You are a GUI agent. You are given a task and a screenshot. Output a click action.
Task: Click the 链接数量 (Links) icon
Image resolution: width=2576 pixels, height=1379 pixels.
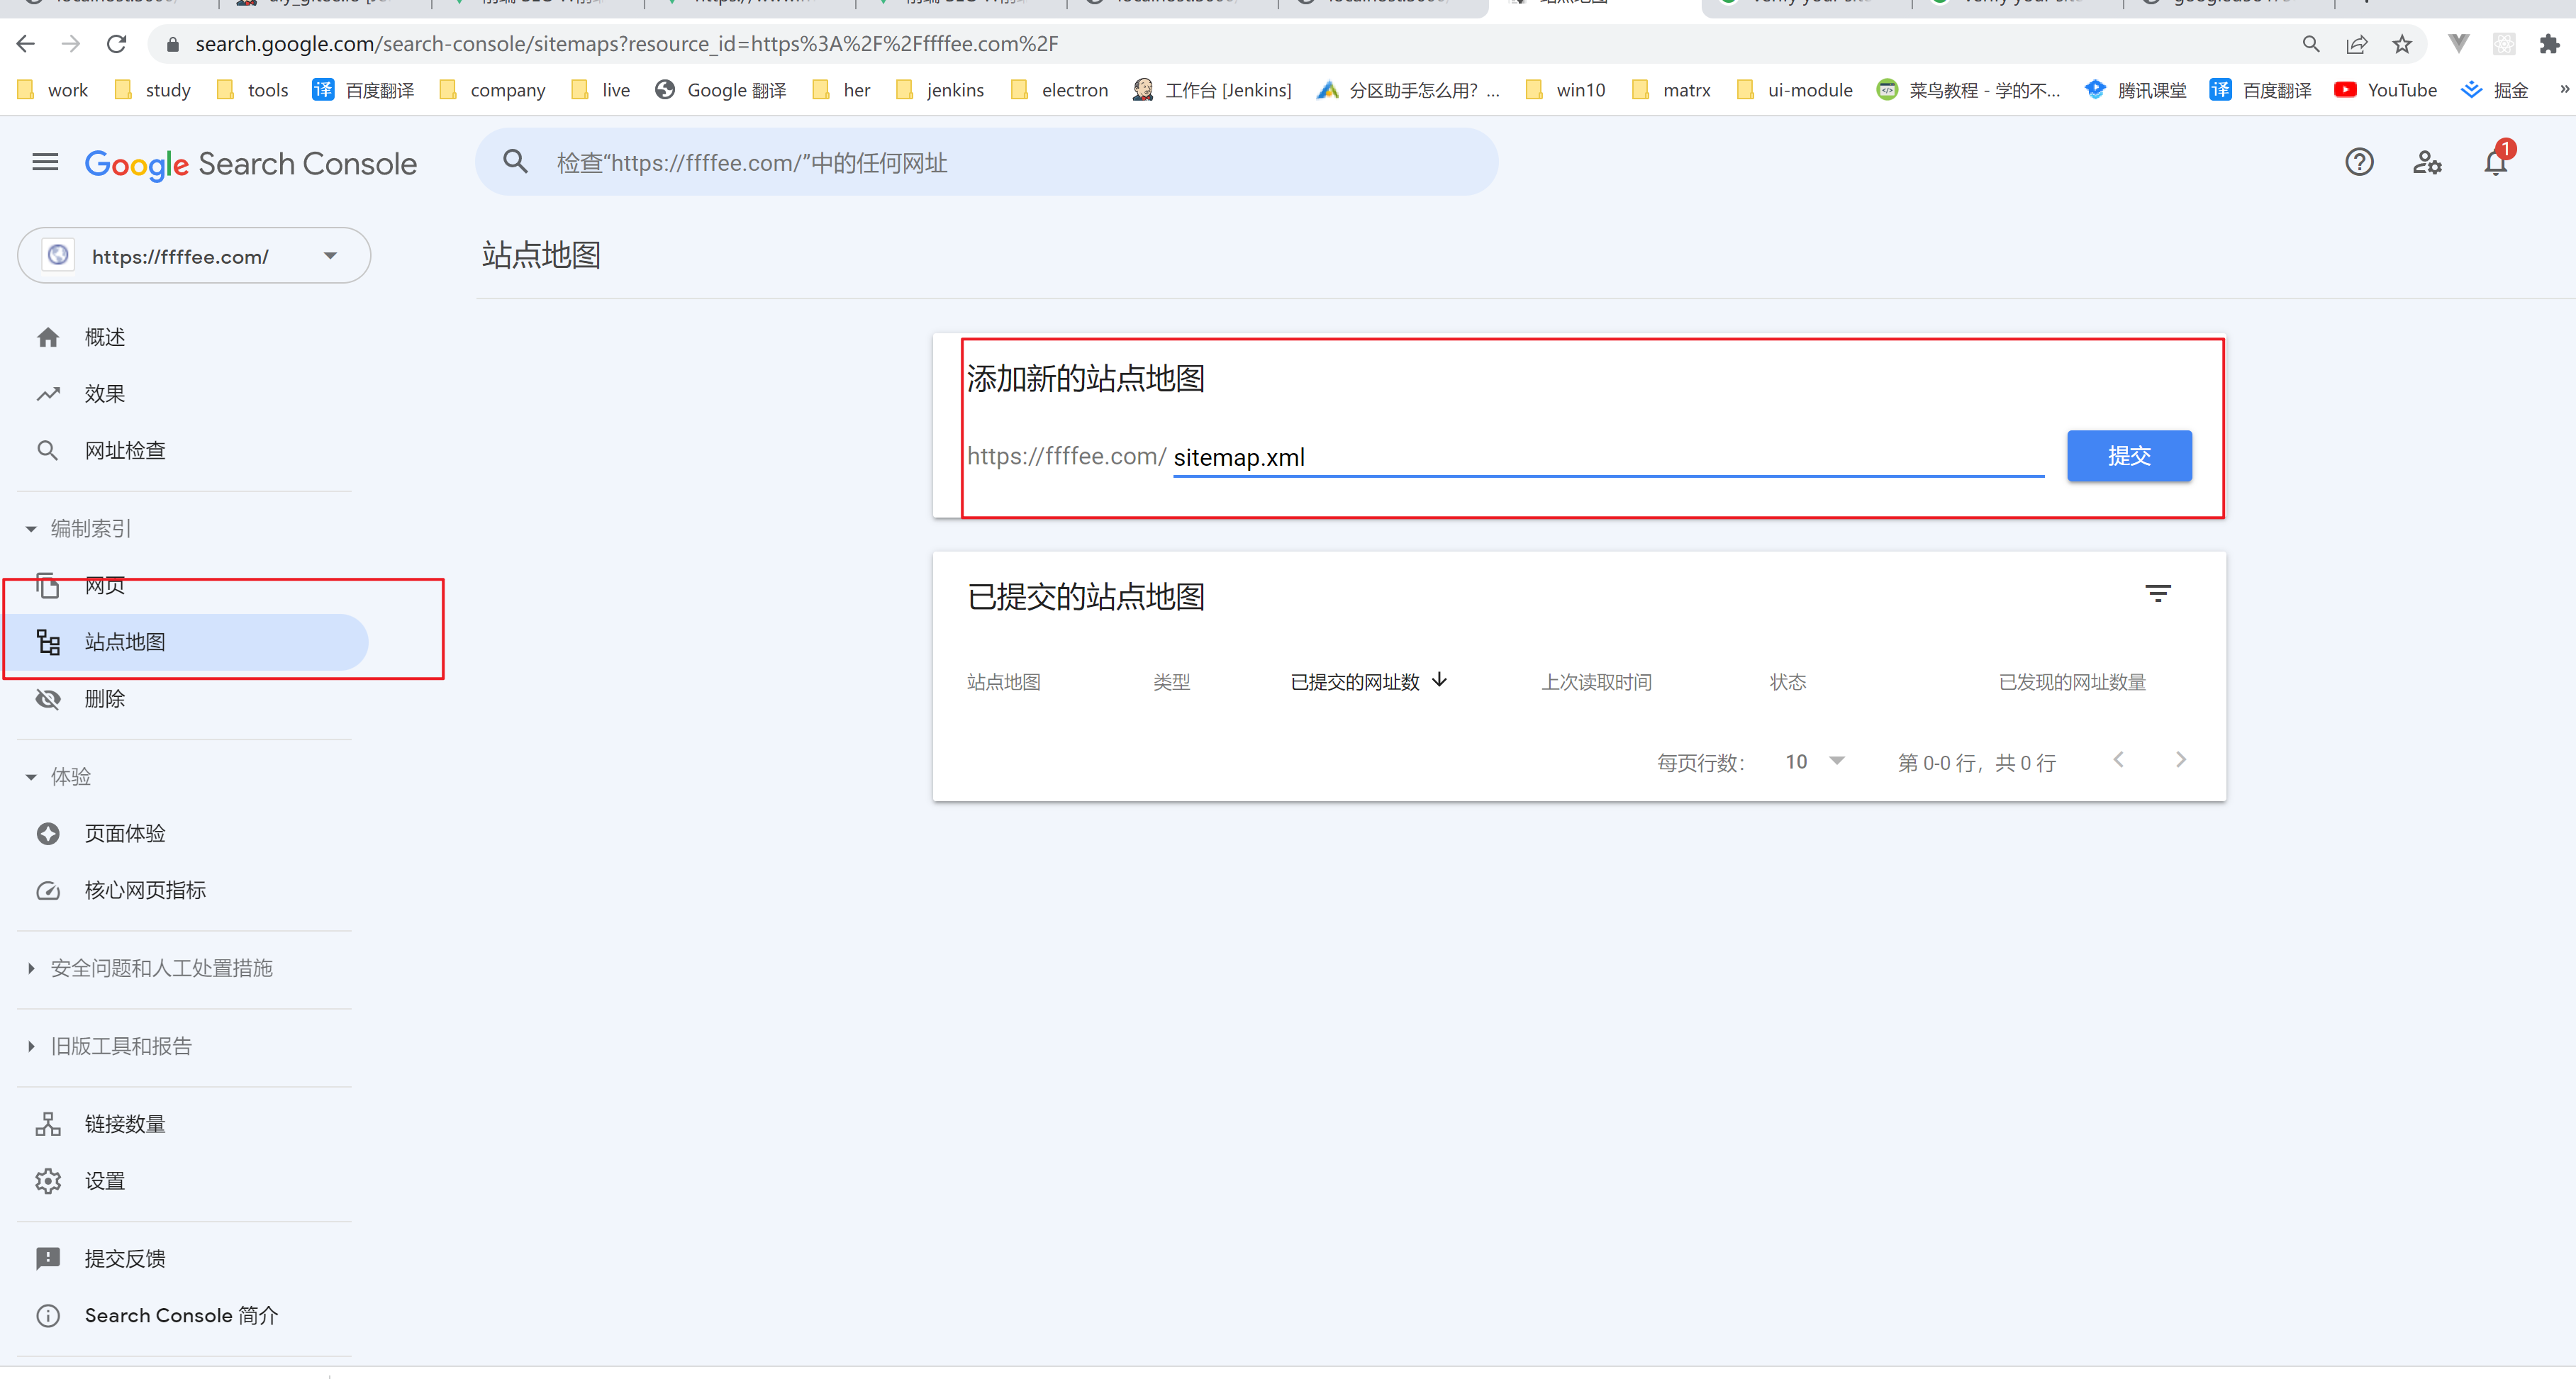46,1123
